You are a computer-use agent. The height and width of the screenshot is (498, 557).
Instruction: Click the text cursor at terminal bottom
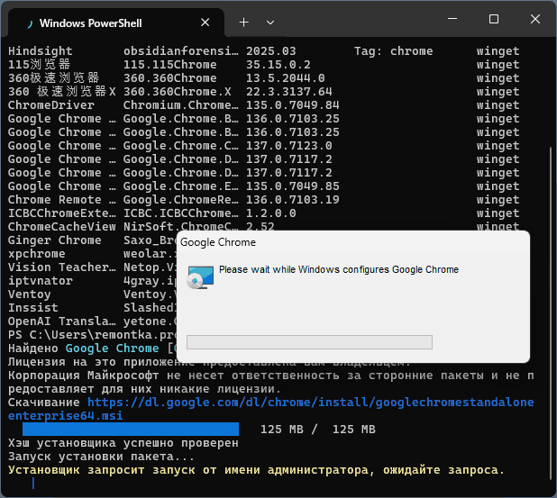pyautogui.click(x=33, y=483)
